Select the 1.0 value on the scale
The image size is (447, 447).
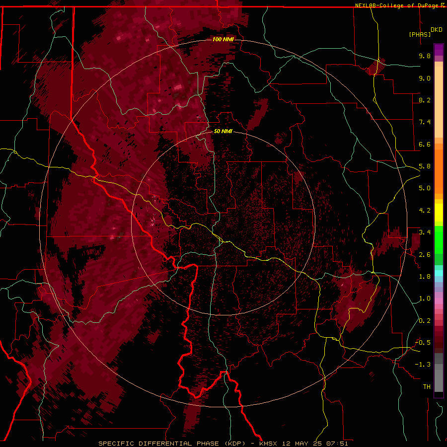click(425, 298)
